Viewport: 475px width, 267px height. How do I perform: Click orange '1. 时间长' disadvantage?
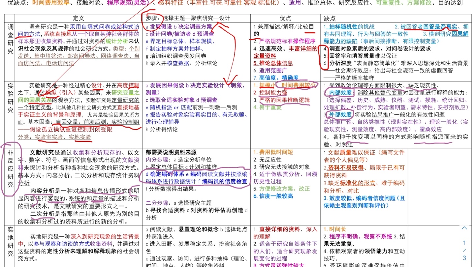coord(335,229)
